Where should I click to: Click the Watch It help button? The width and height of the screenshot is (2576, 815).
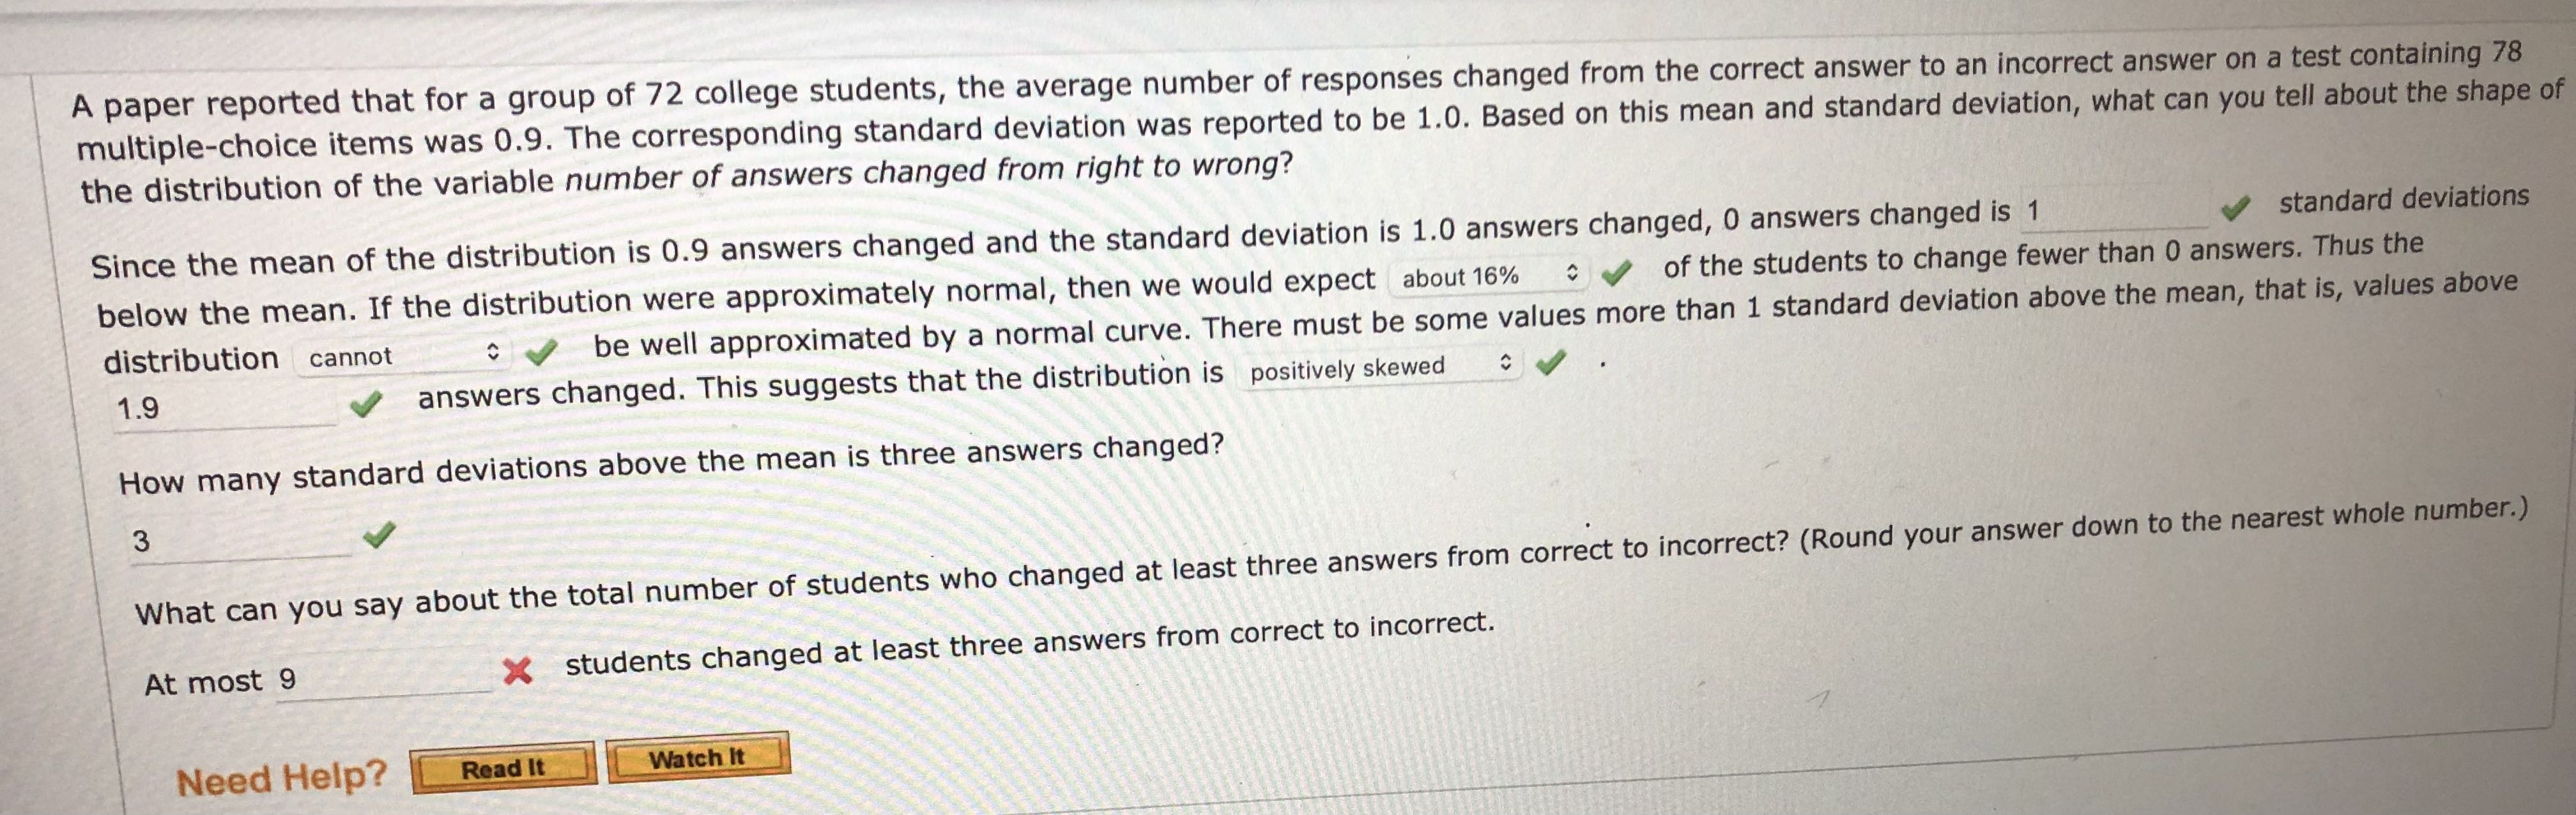pyautogui.click(x=704, y=760)
